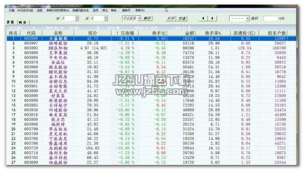The image size is (303, 170).
Task: Open the 行业板块 dropdown
Action: pyautogui.click(x=132, y=18)
